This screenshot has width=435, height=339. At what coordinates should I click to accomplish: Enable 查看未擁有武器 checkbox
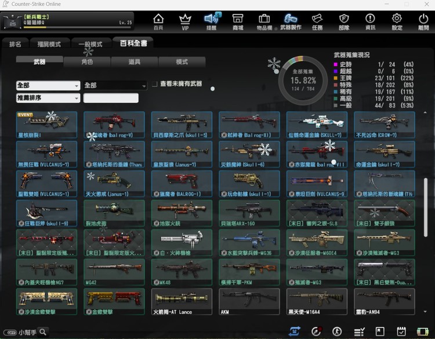coord(154,85)
